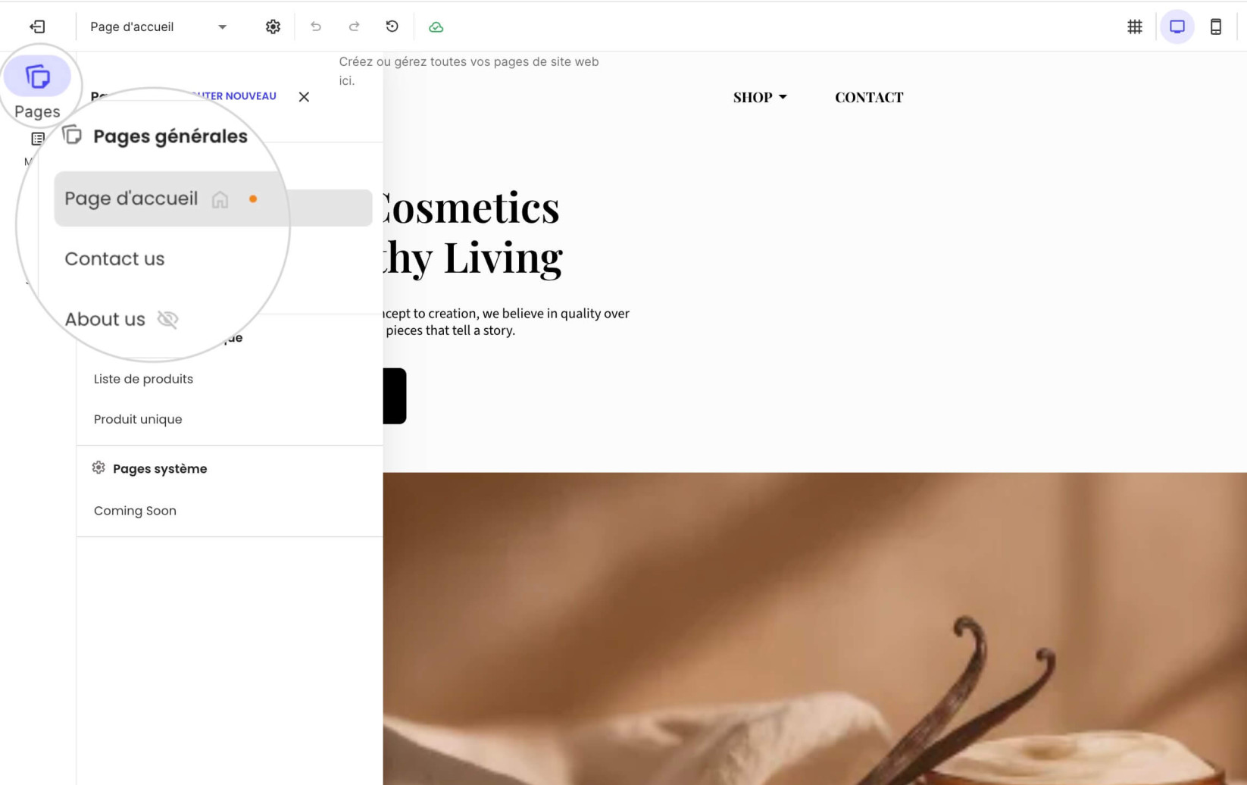The width and height of the screenshot is (1247, 785).
Task: Click the Cosmetics headline text
Action: pos(471,208)
